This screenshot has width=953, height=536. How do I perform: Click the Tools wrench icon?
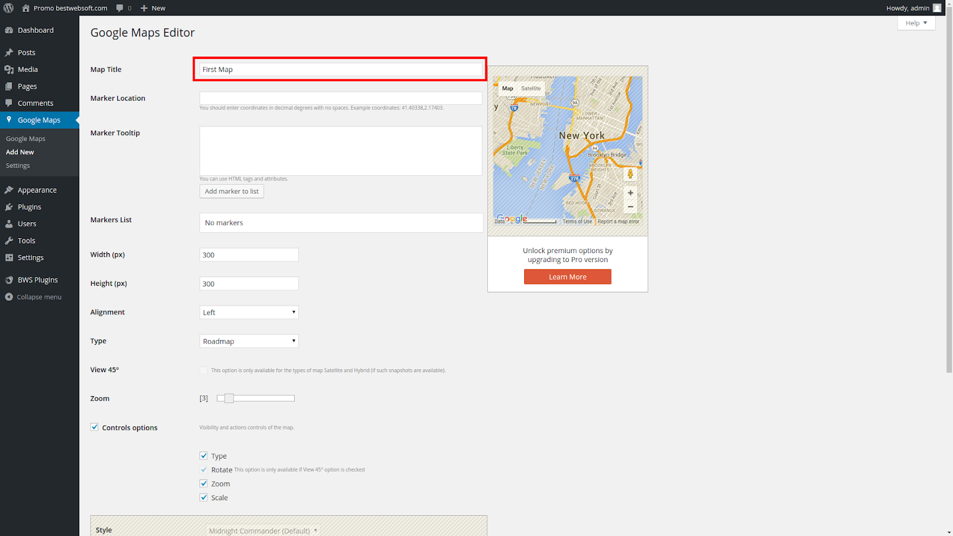click(9, 241)
